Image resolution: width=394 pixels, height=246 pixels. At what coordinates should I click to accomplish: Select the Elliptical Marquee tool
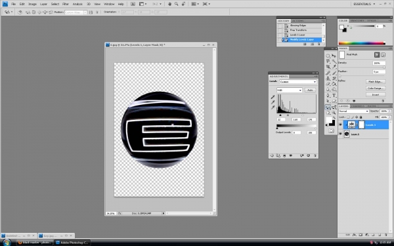click(x=328, y=56)
